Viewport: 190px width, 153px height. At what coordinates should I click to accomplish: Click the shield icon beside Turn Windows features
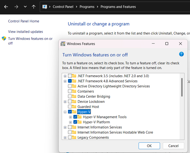coord(4,38)
